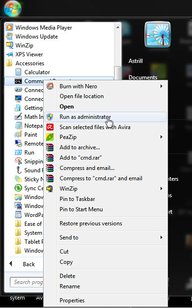This screenshot has height=308, width=192.
Task: Expand the Ease of Access folder
Action: click(29, 224)
